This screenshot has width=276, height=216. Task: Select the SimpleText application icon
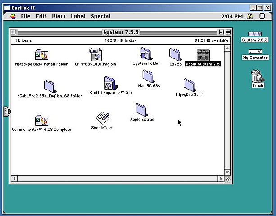(102, 118)
